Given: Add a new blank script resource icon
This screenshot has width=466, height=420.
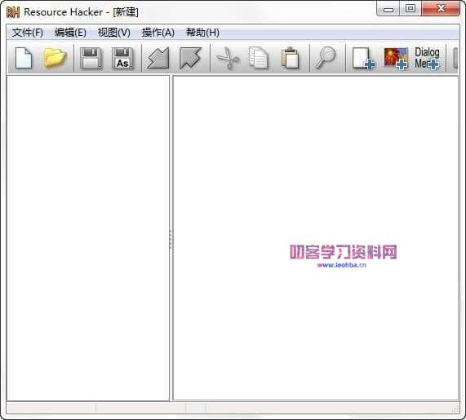Looking at the screenshot, I should point(363,59).
